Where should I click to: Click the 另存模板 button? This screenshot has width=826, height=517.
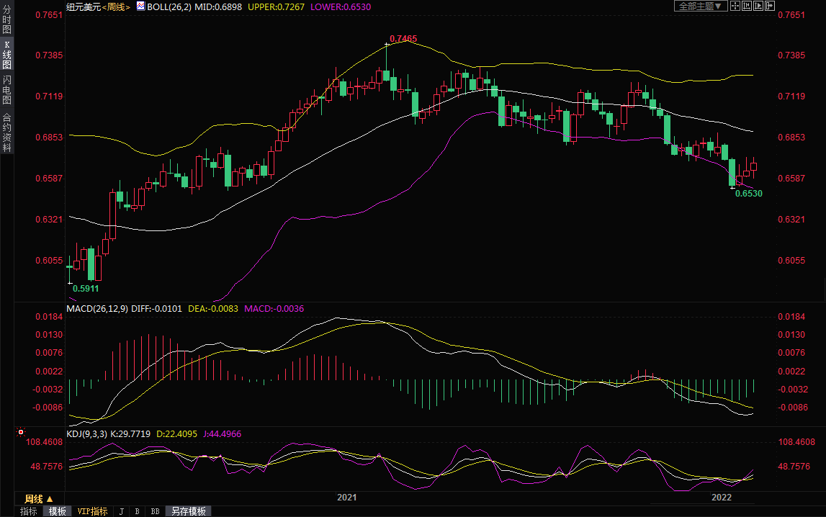[x=188, y=511]
